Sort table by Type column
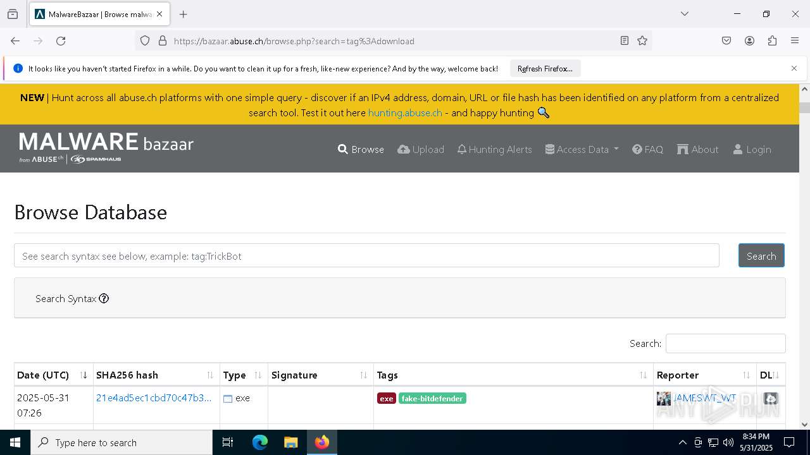 click(244, 375)
